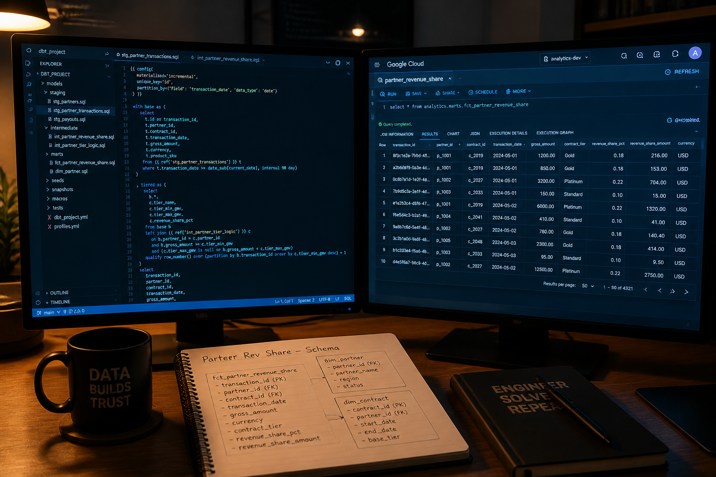Click the split editor icon in the code editor

(x=338, y=63)
